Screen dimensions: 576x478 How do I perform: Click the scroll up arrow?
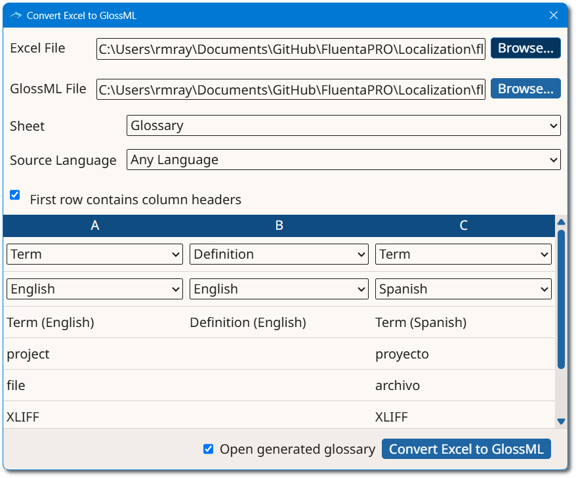pyautogui.click(x=561, y=222)
